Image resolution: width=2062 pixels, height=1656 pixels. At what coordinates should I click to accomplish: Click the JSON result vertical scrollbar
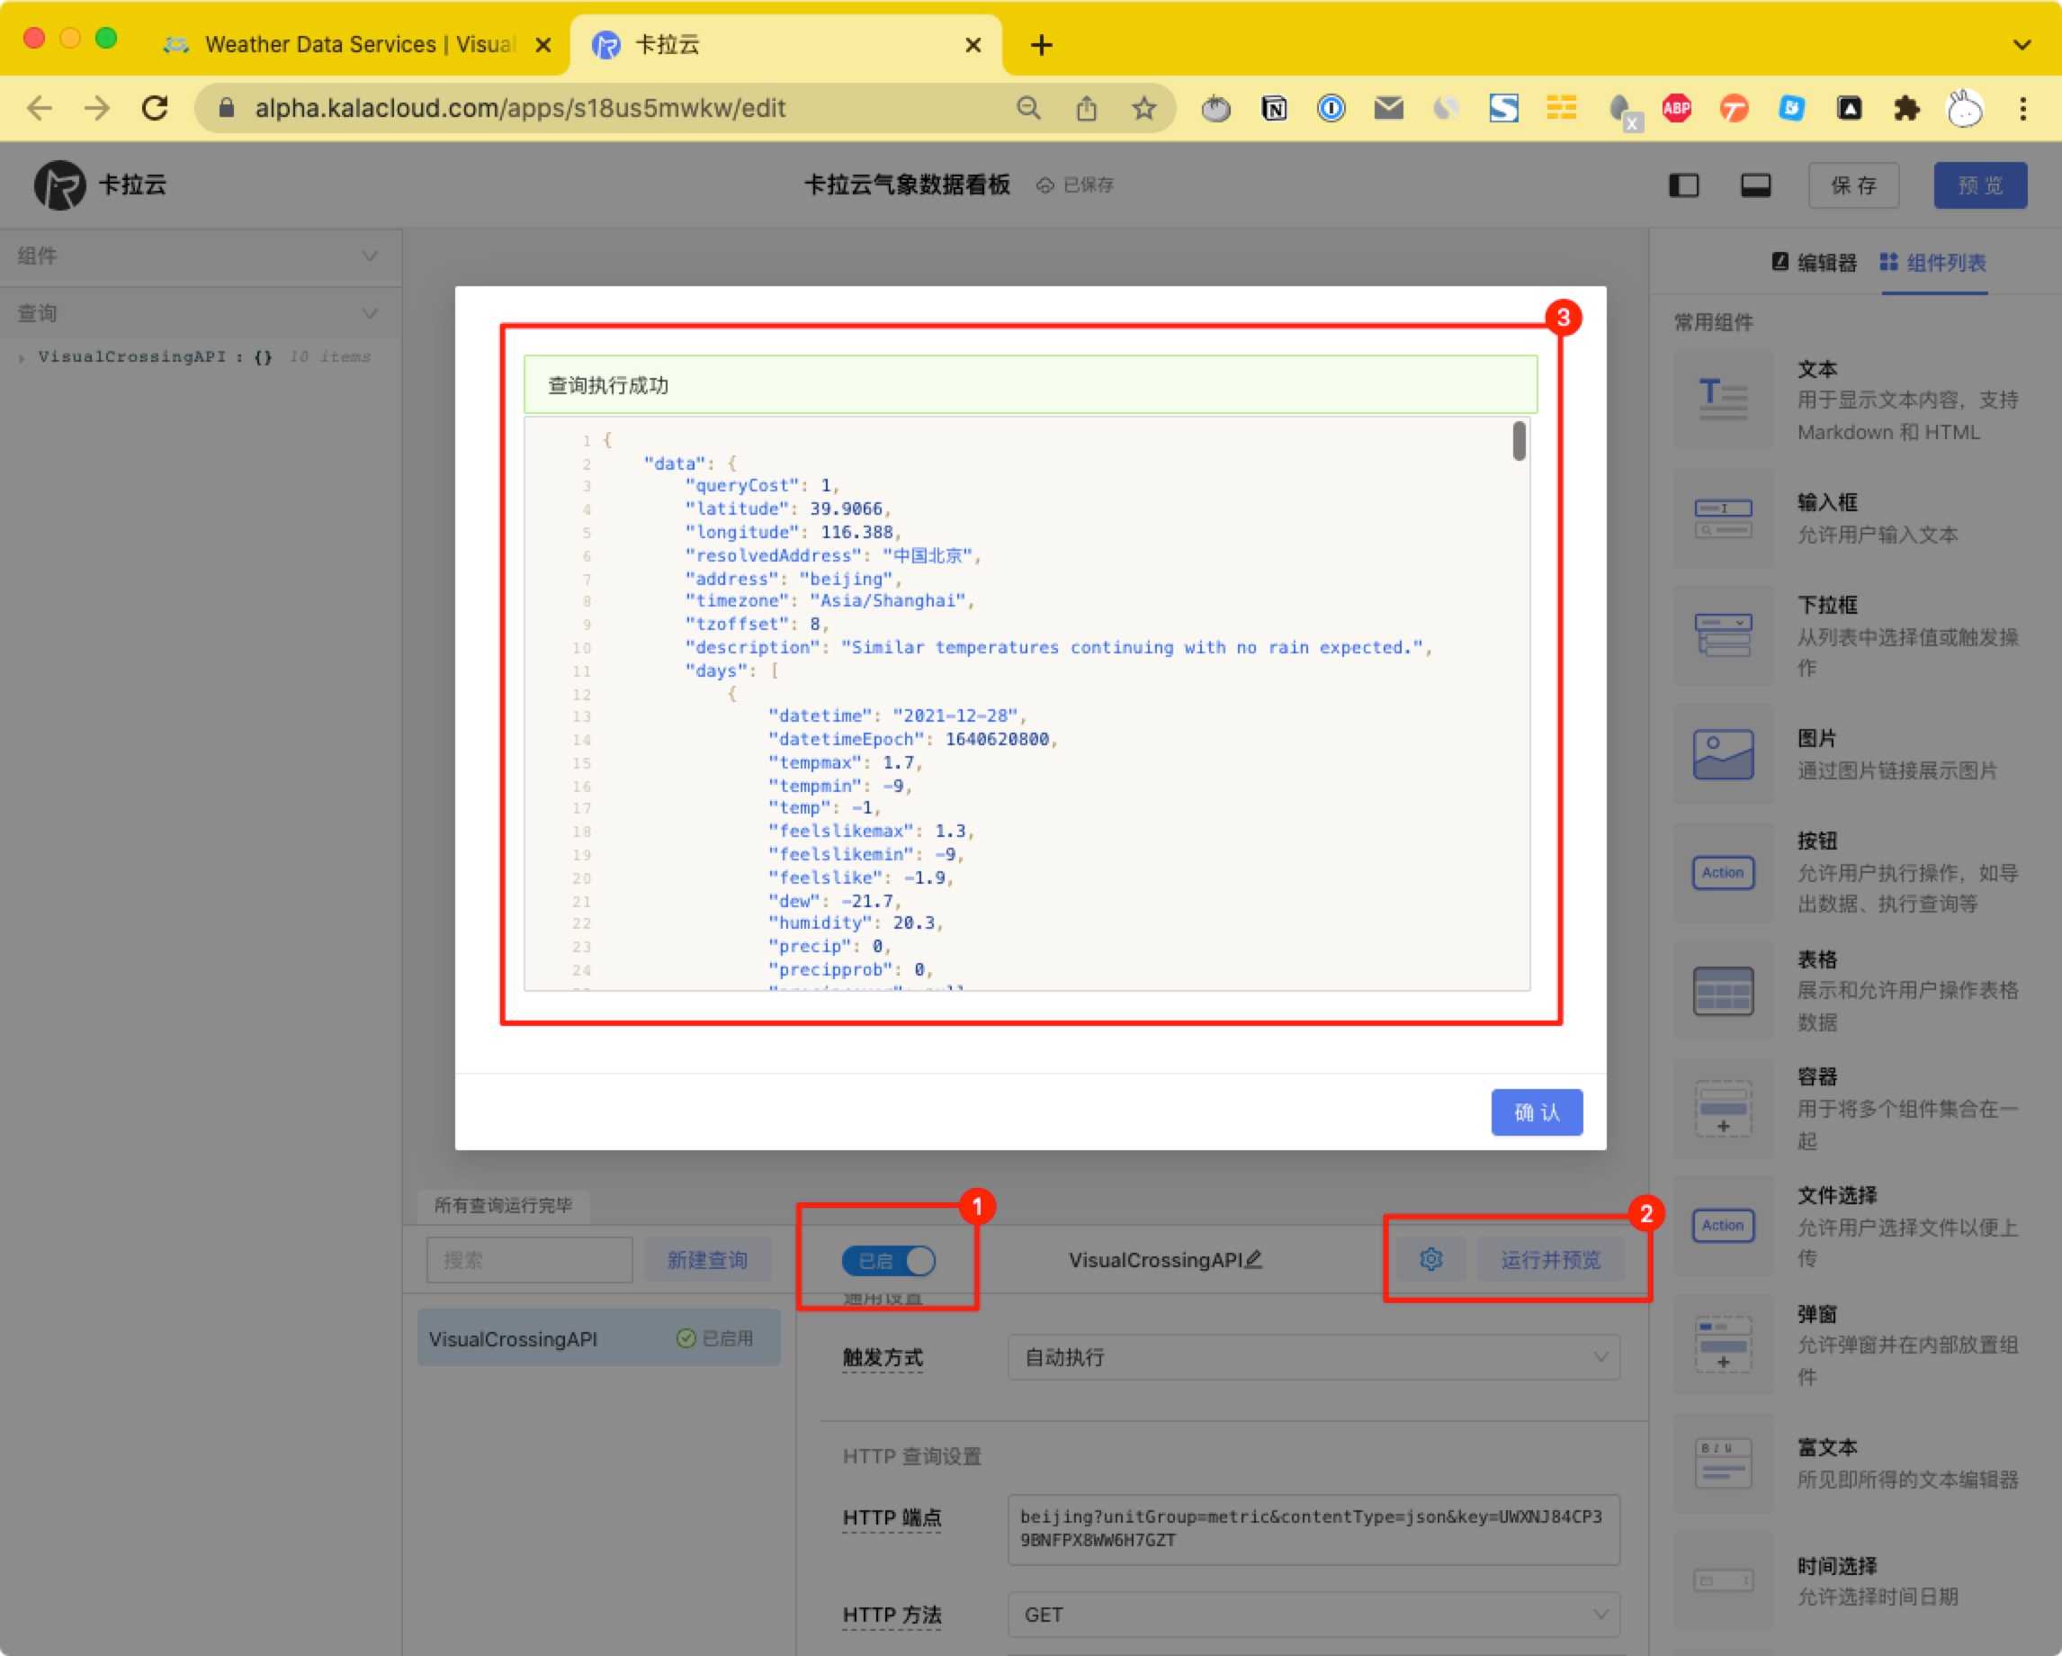coord(1519,442)
